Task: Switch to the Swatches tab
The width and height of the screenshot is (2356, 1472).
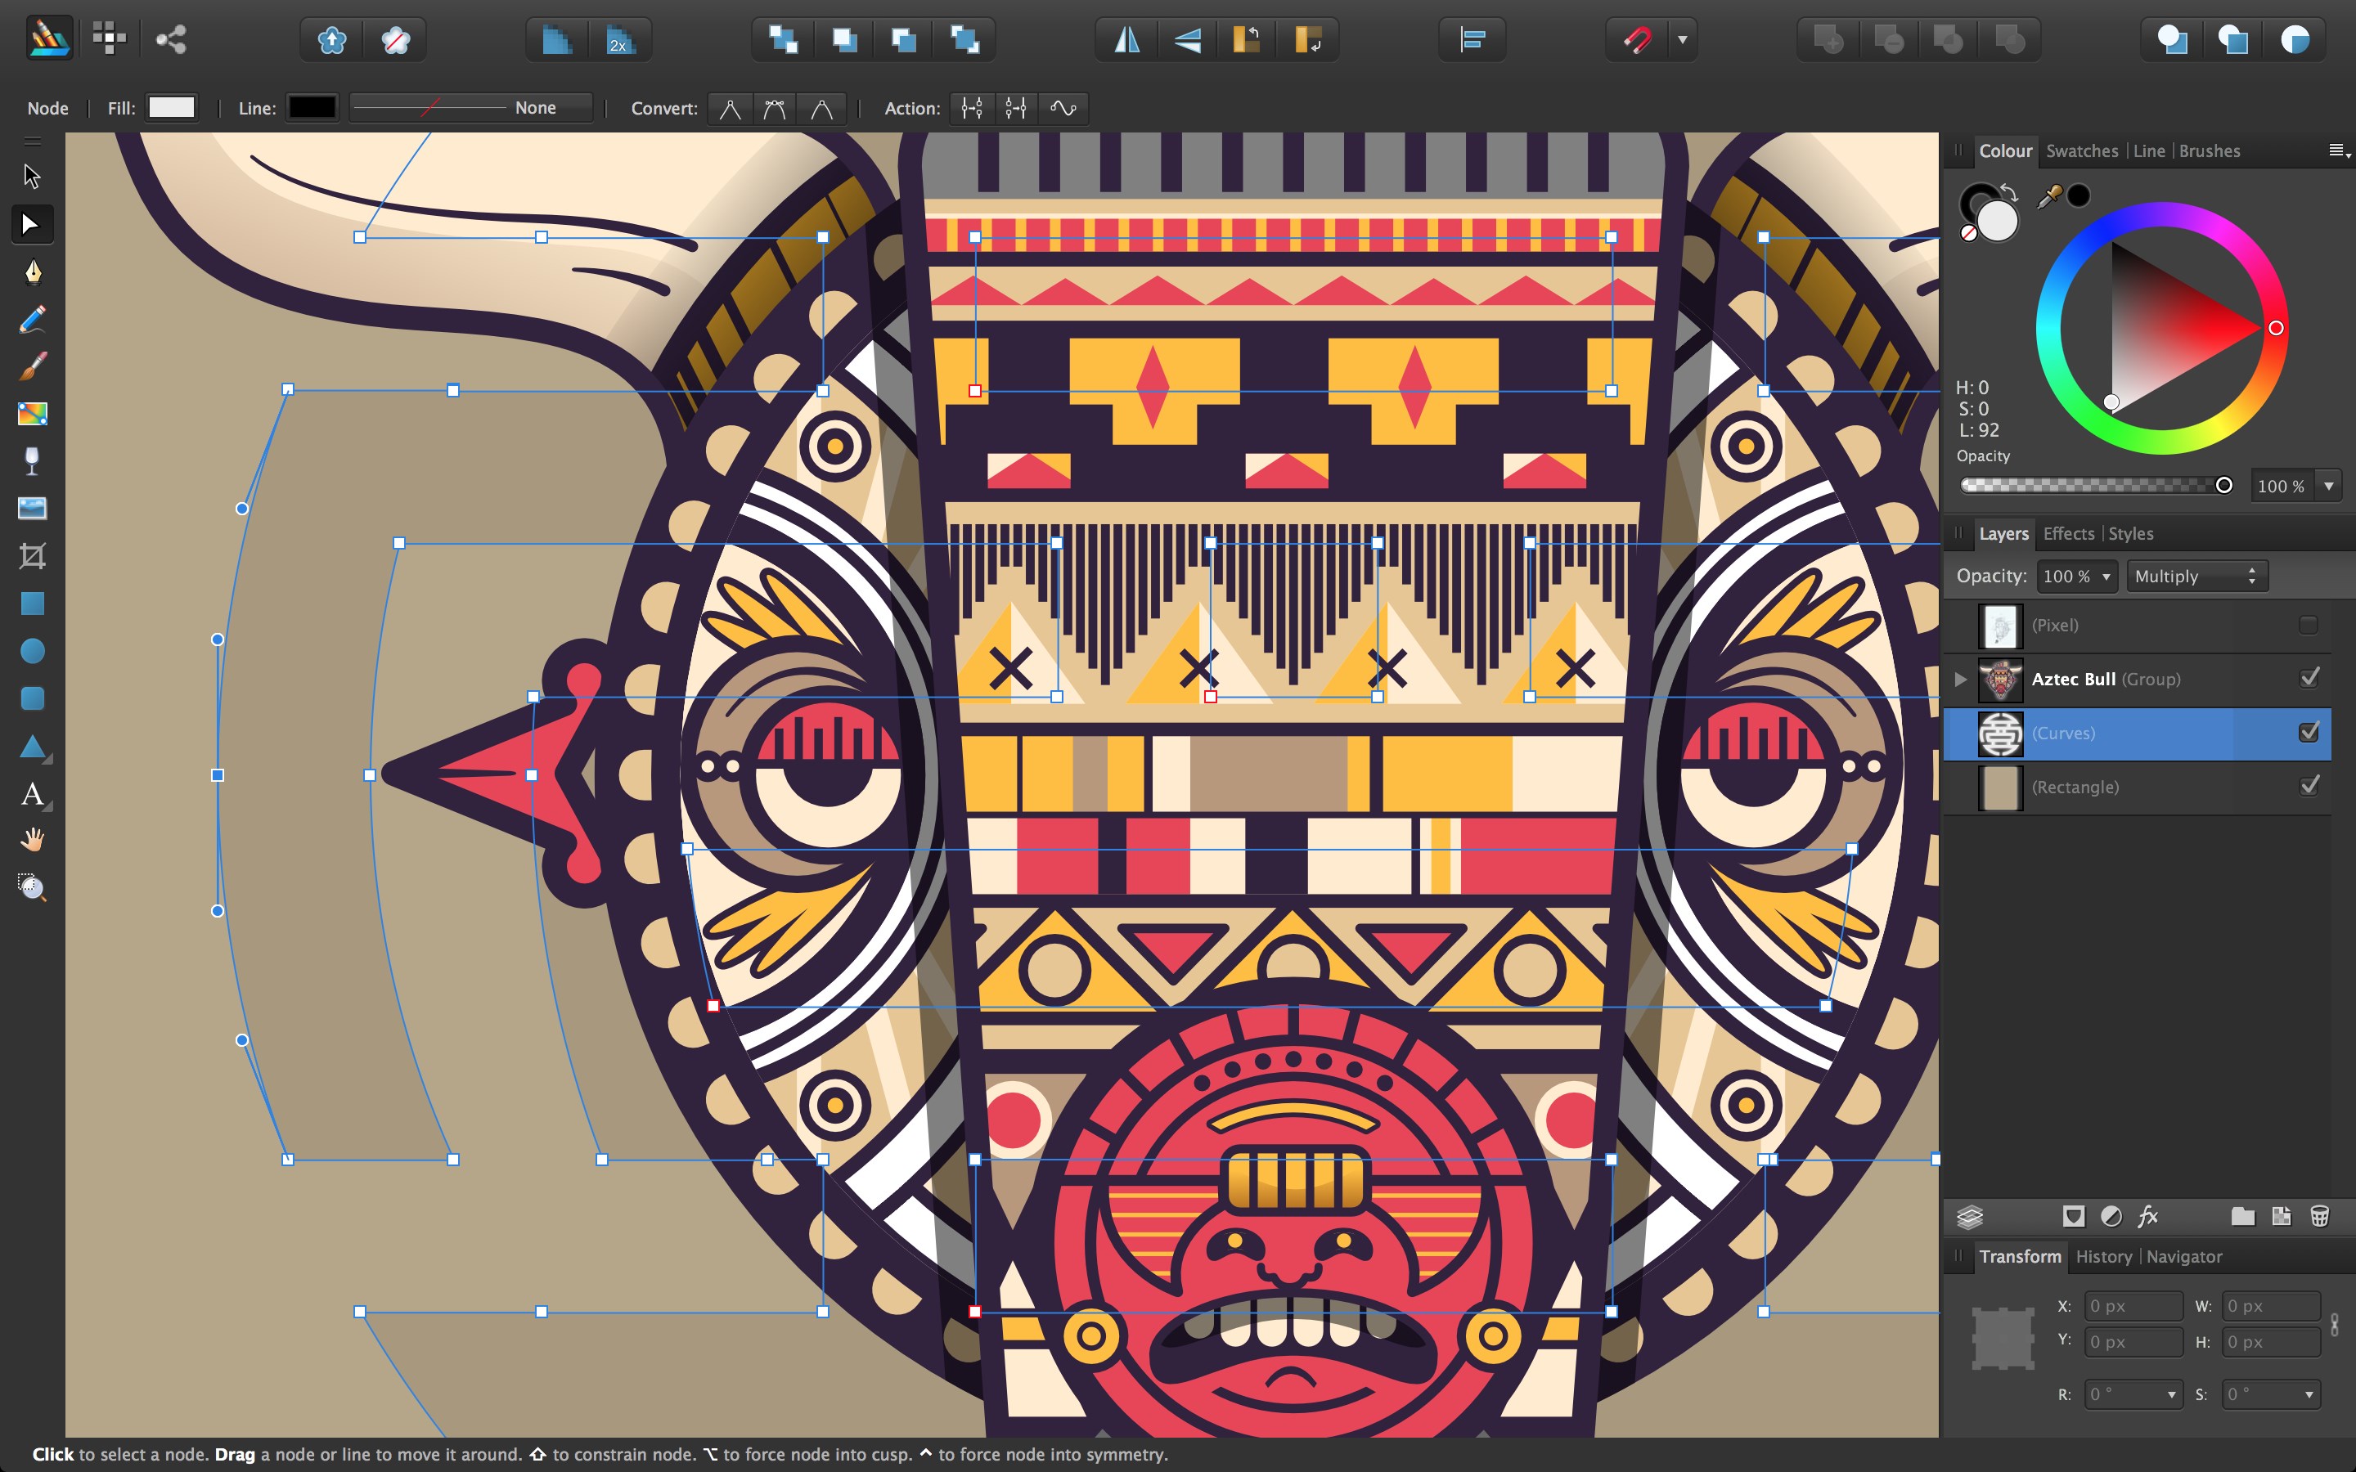Action: (x=2083, y=151)
